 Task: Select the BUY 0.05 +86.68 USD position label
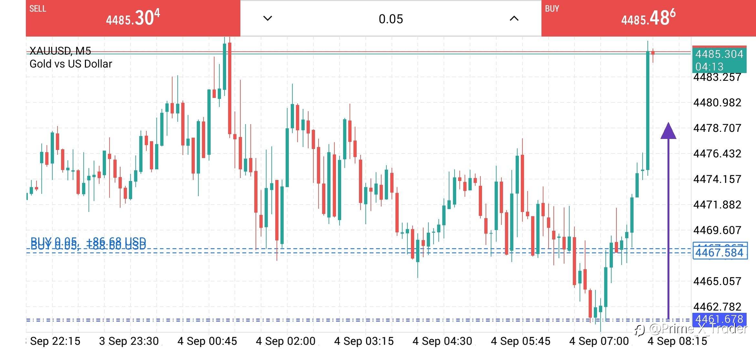click(x=88, y=241)
